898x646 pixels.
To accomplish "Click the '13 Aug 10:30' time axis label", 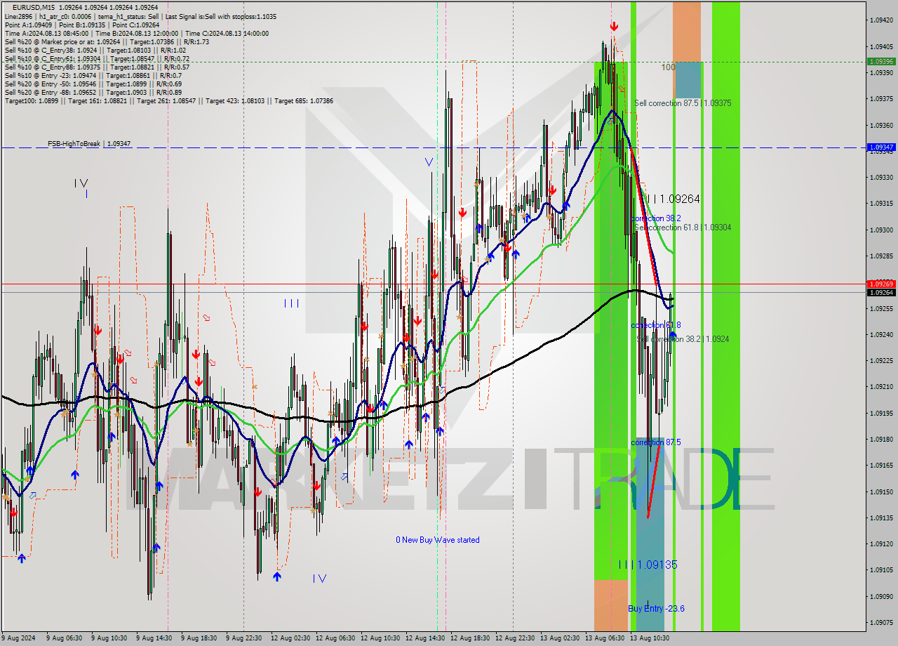I will pos(650,638).
